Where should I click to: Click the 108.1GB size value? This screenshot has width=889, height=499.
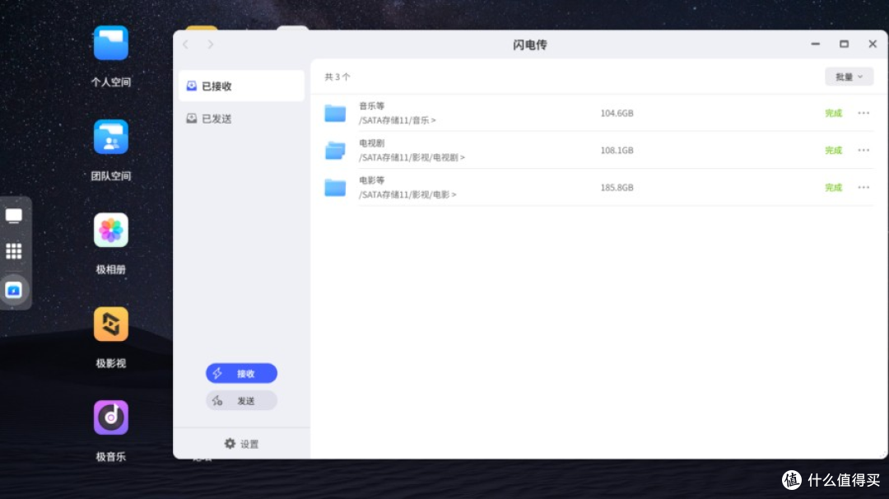(x=617, y=150)
